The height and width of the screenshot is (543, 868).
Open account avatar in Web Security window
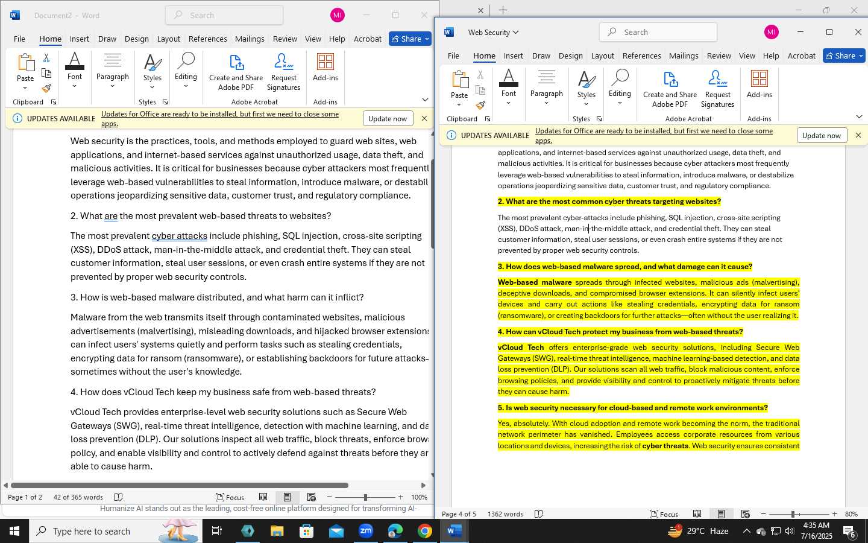(771, 32)
